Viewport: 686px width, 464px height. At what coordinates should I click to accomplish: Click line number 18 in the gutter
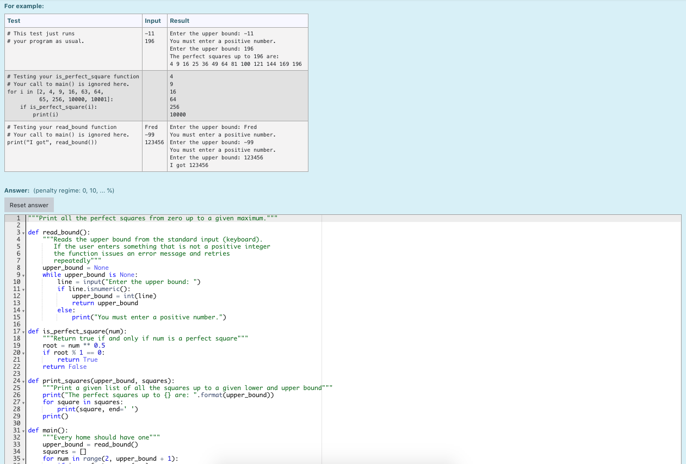point(17,338)
